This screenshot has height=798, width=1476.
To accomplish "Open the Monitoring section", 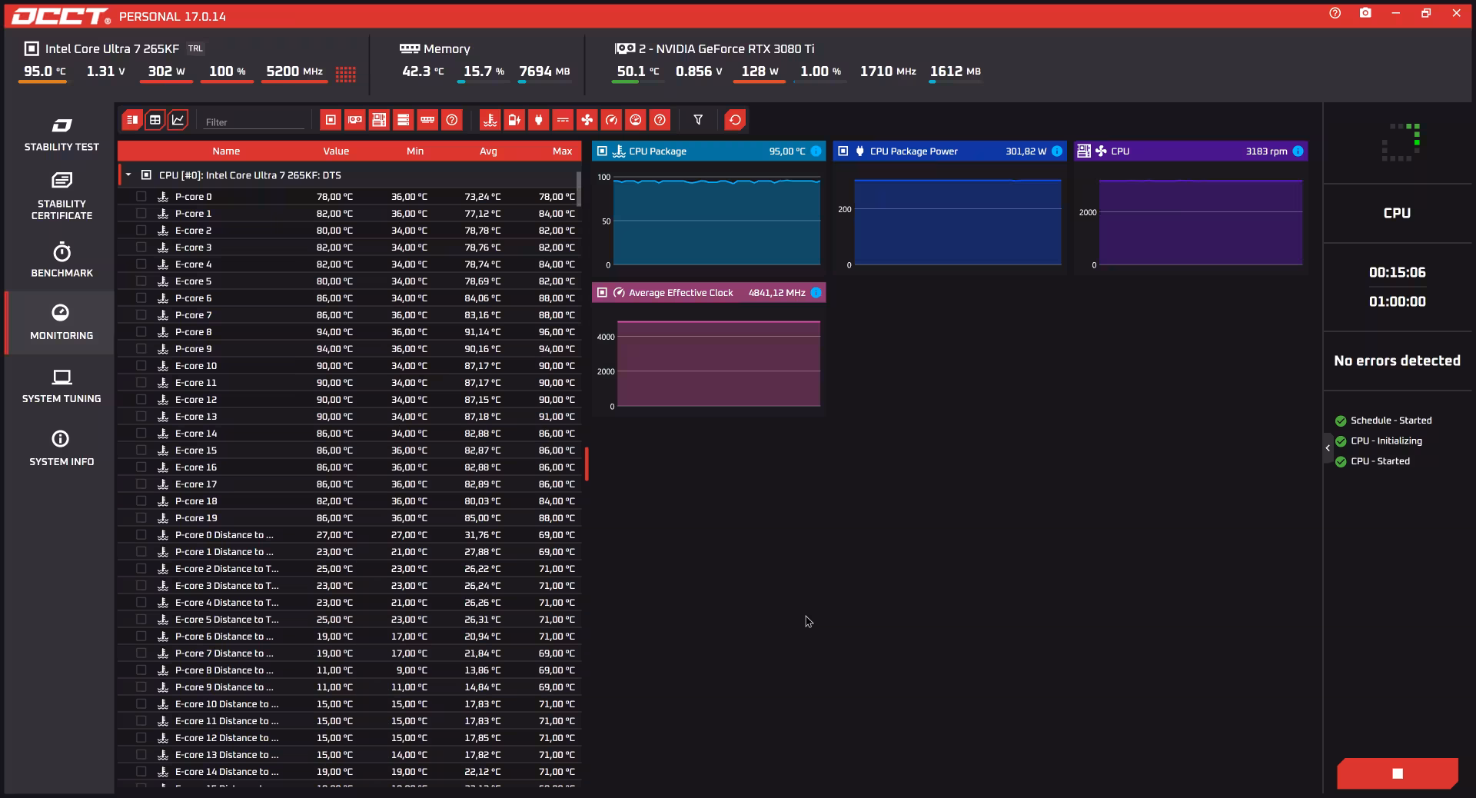I will point(61,323).
